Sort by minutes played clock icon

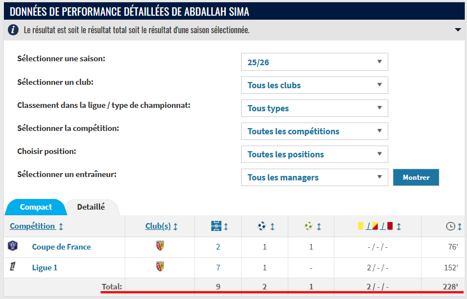click(x=451, y=226)
